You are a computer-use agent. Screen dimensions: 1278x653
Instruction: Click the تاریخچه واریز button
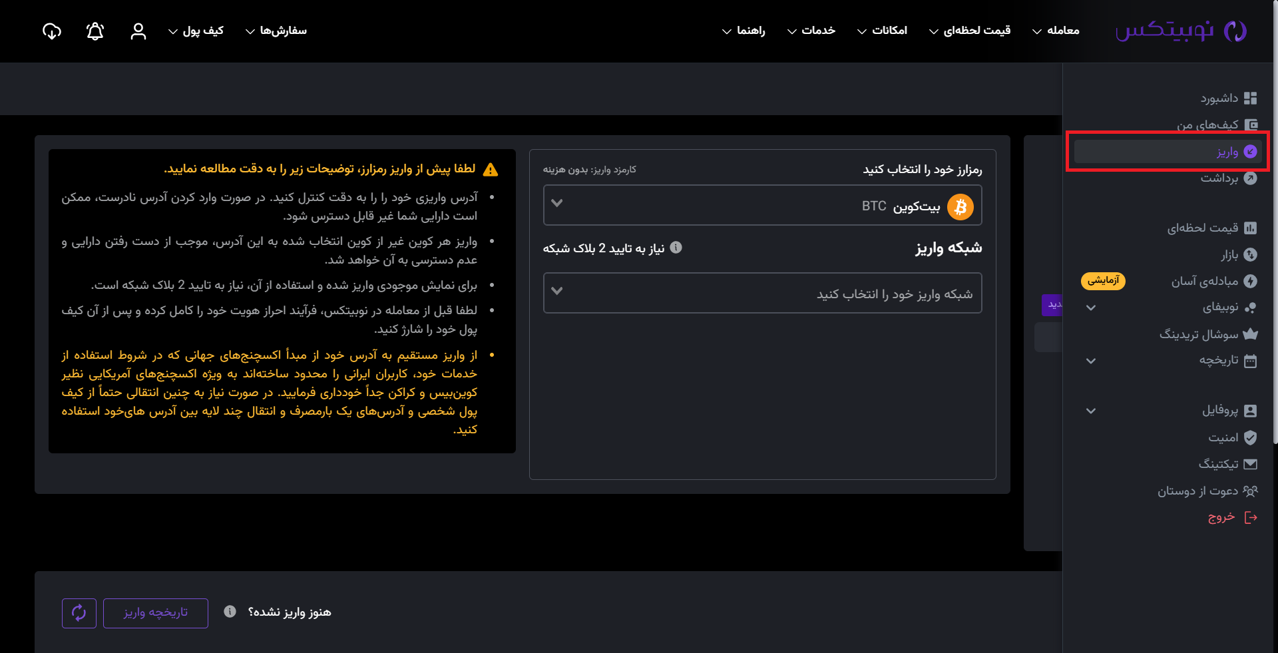coord(156,613)
